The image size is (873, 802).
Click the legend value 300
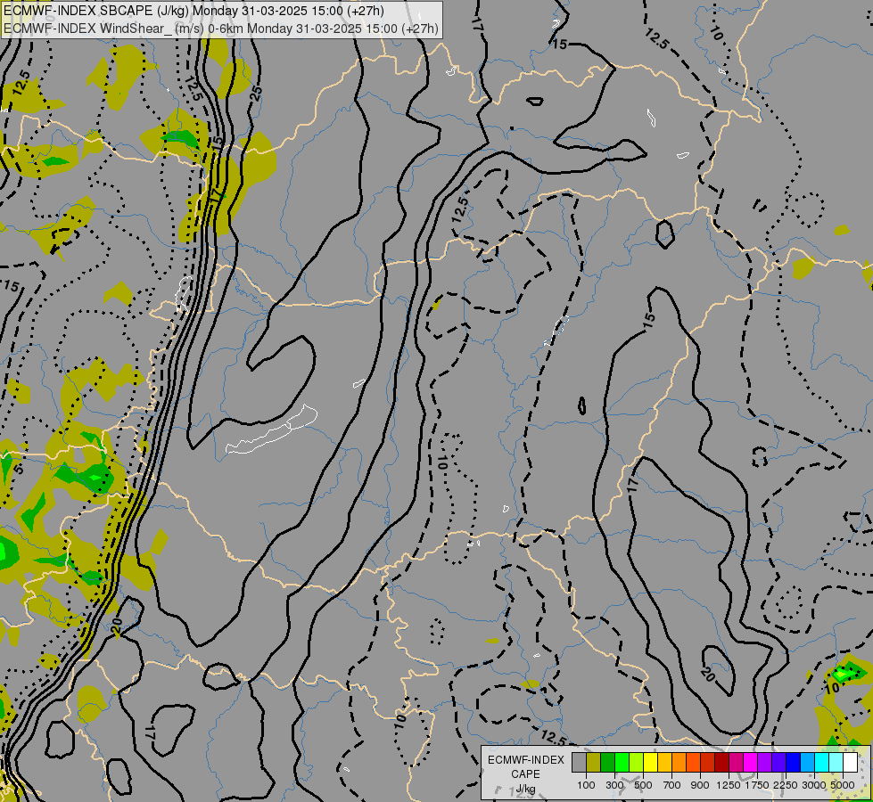coord(614,785)
